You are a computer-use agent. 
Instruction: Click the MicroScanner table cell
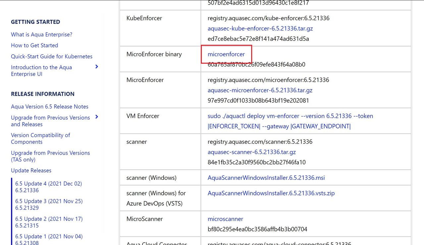160,224
